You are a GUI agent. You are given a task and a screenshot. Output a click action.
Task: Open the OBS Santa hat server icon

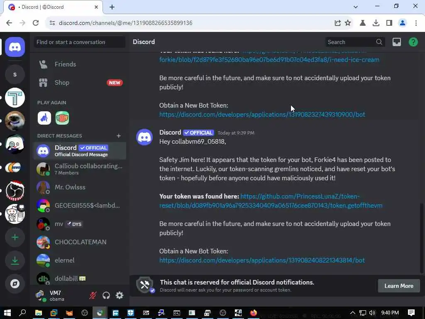(15, 190)
